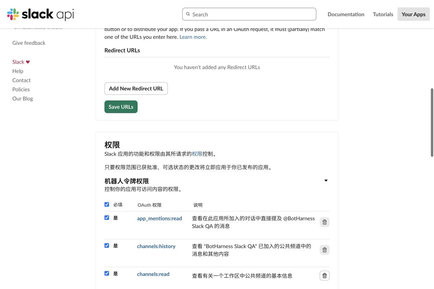
Task: Open Help in the sidebar
Action: click(18, 71)
